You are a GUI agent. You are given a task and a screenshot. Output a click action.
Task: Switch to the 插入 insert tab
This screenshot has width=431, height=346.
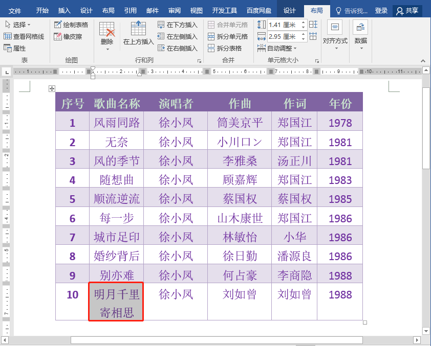(64, 10)
